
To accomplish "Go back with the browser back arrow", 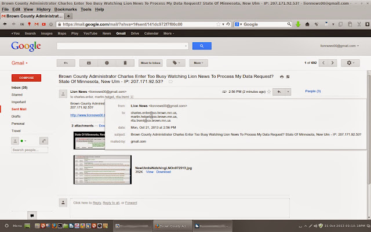I will pos(5,24).
